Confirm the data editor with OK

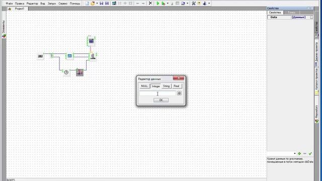(161, 100)
